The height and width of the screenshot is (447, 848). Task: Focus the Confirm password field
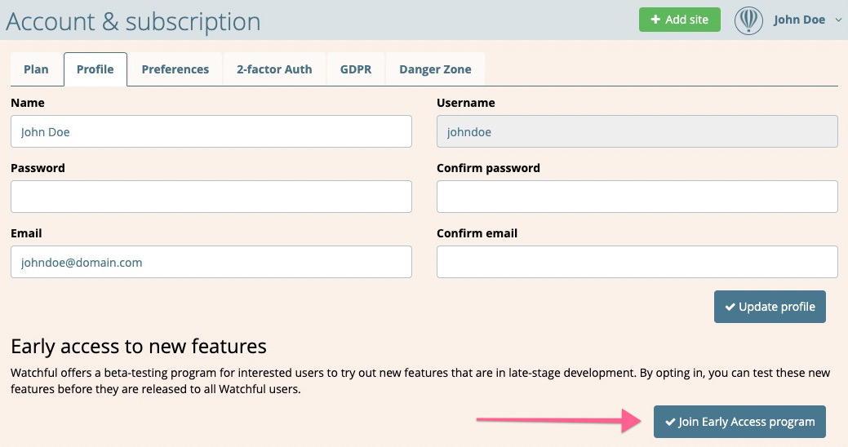pos(637,197)
